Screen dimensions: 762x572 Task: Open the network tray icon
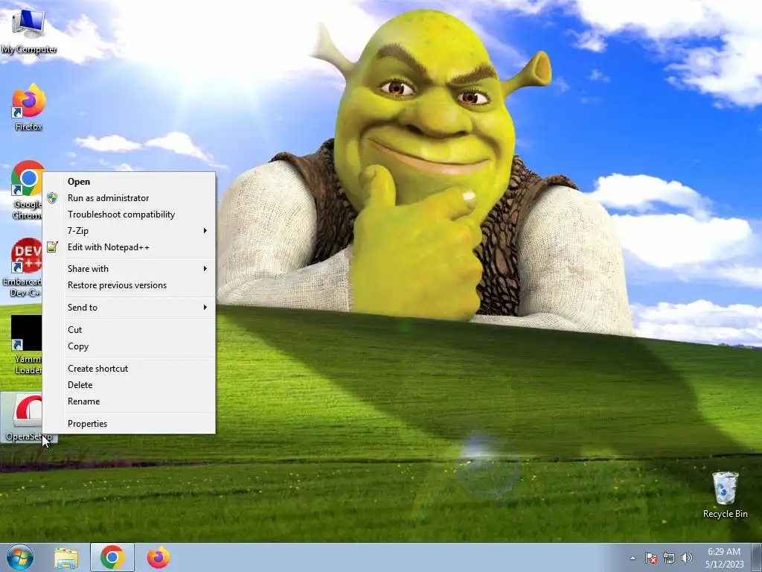(669, 558)
